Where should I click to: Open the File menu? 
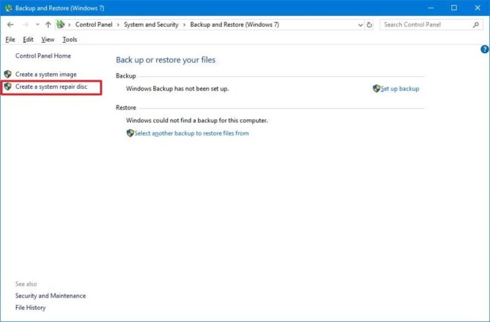pyautogui.click(x=10, y=39)
